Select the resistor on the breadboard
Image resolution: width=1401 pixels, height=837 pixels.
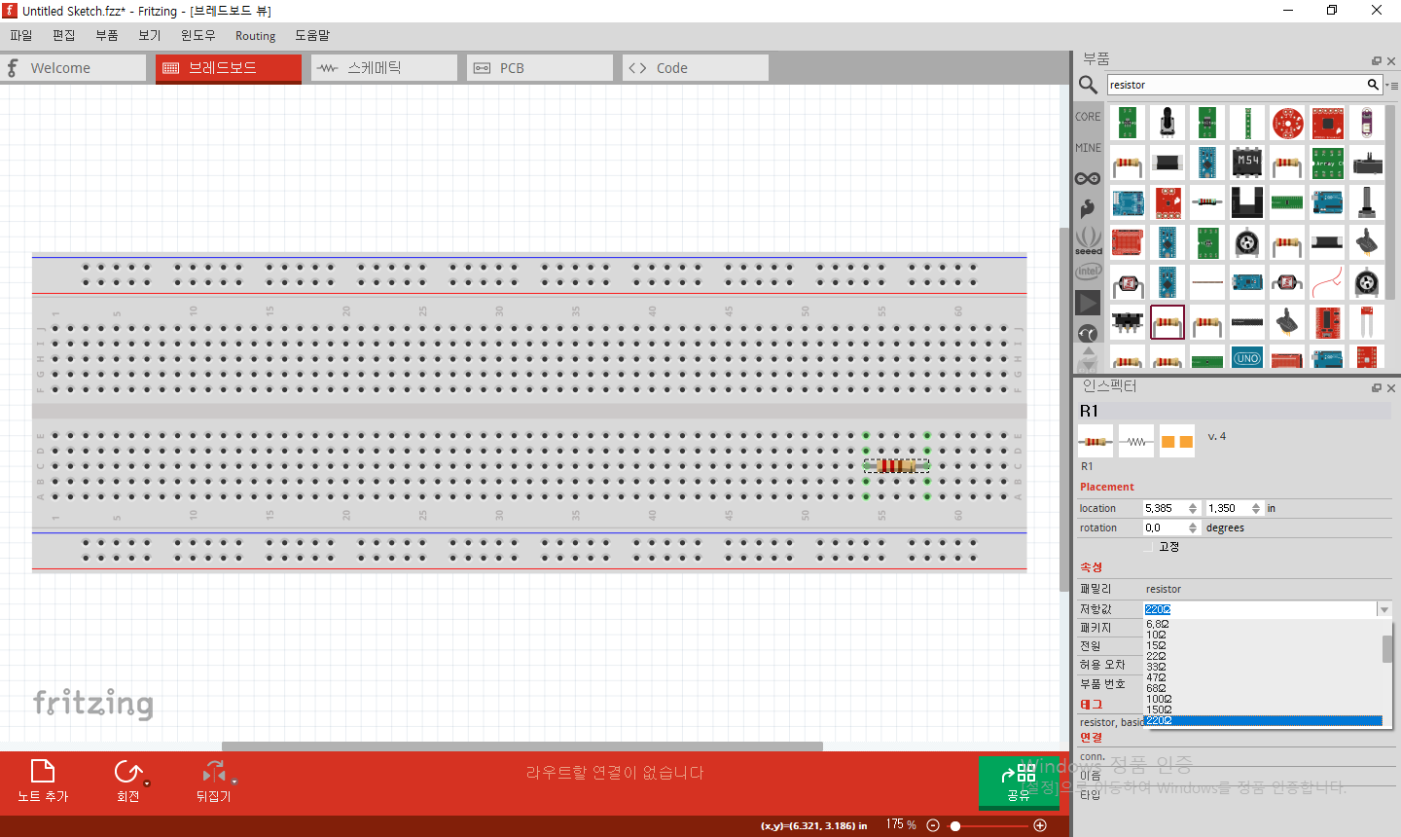[x=896, y=466]
